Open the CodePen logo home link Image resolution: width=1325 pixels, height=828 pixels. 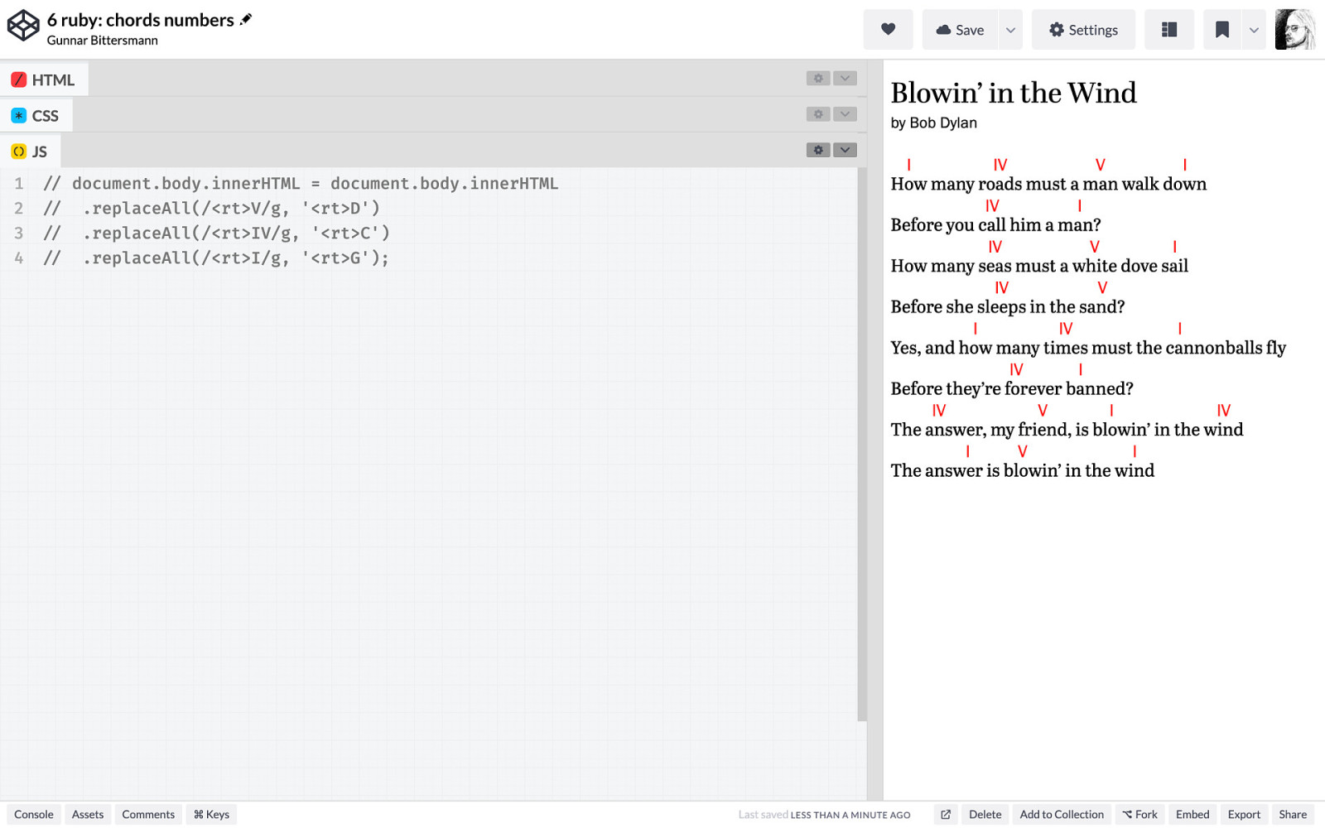(x=23, y=25)
